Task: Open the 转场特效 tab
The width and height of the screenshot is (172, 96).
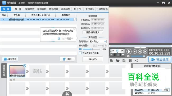Action: 54,9
